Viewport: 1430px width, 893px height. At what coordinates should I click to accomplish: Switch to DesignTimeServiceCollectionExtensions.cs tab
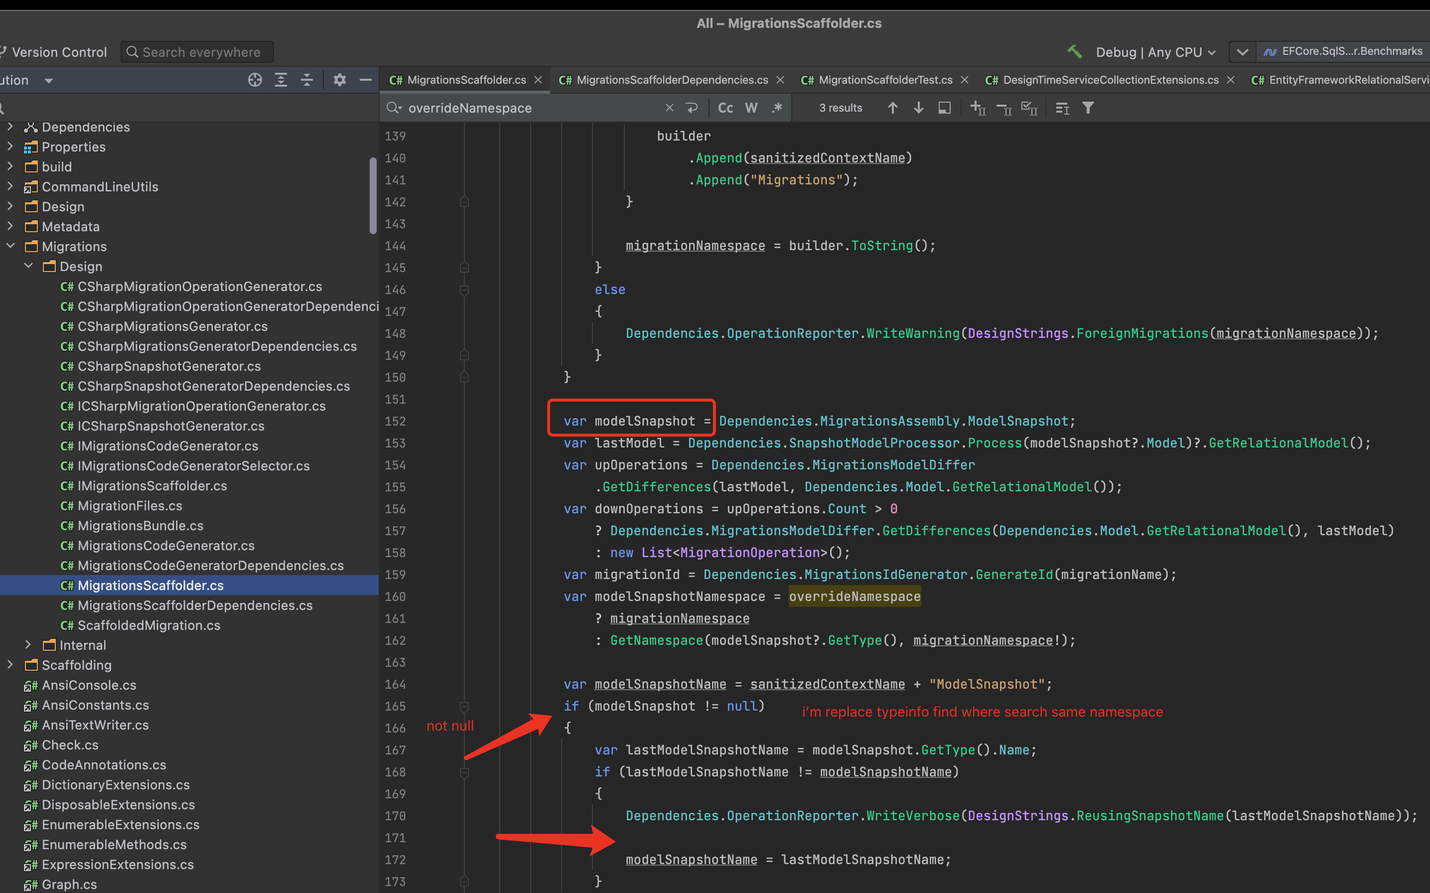(1110, 80)
